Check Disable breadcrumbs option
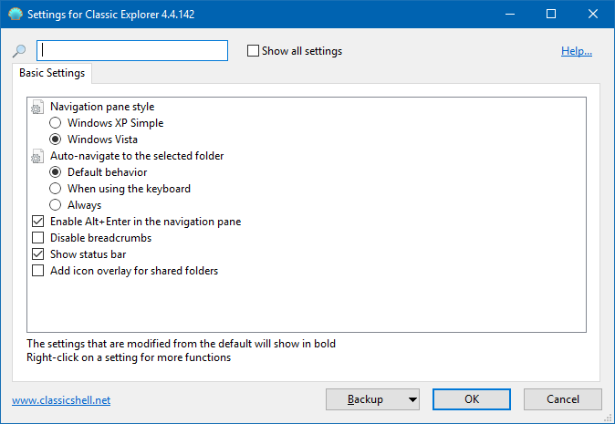The height and width of the screenshot is (424, 615). (x=38, y=238)
